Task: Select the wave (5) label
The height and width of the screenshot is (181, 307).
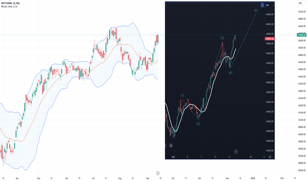Action: pyautogui.click(x=256, y=11)
